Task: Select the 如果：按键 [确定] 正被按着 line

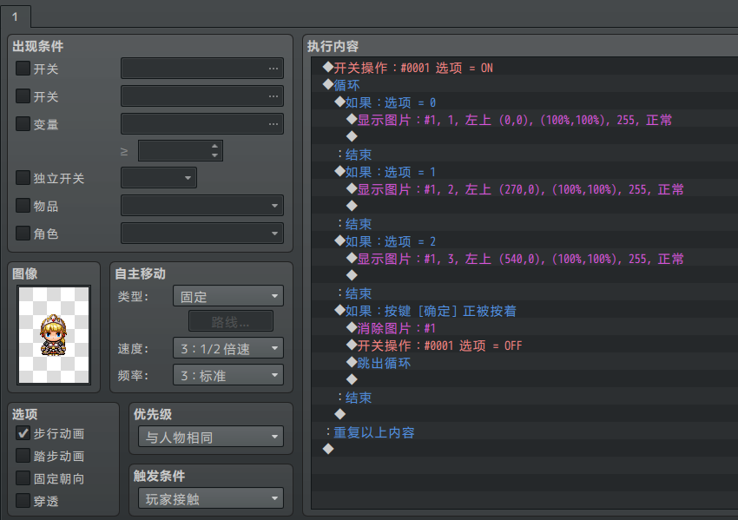Action: point(524,311)
